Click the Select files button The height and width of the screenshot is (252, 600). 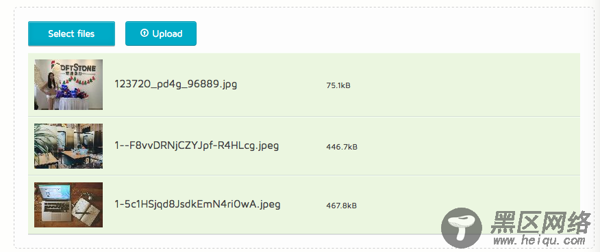pyautogui.click(x=71, y=33)
